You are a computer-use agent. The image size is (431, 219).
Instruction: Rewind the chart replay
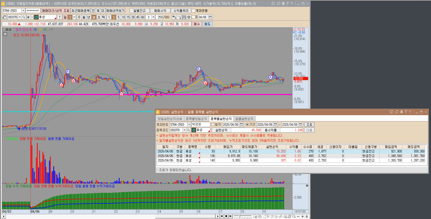pos(222,216)
